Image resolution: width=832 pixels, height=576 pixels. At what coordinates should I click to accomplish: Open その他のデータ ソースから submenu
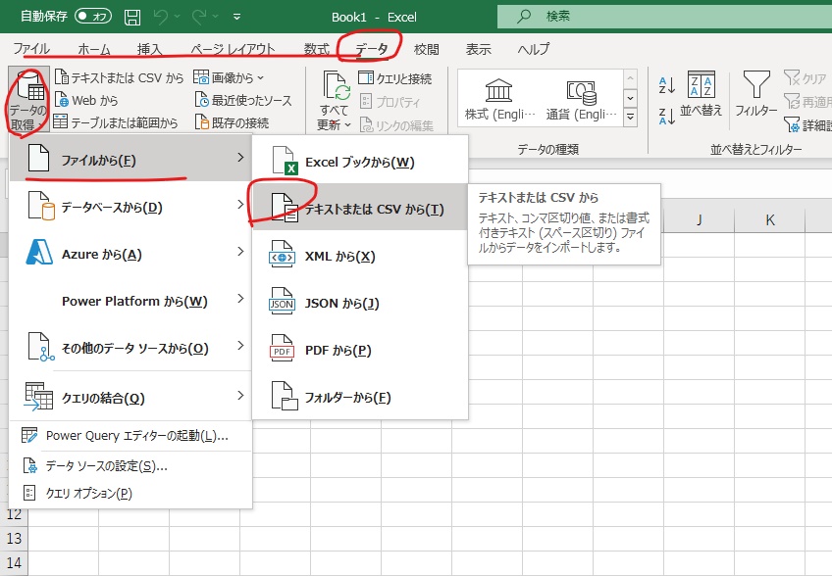[x=130, y=347]
